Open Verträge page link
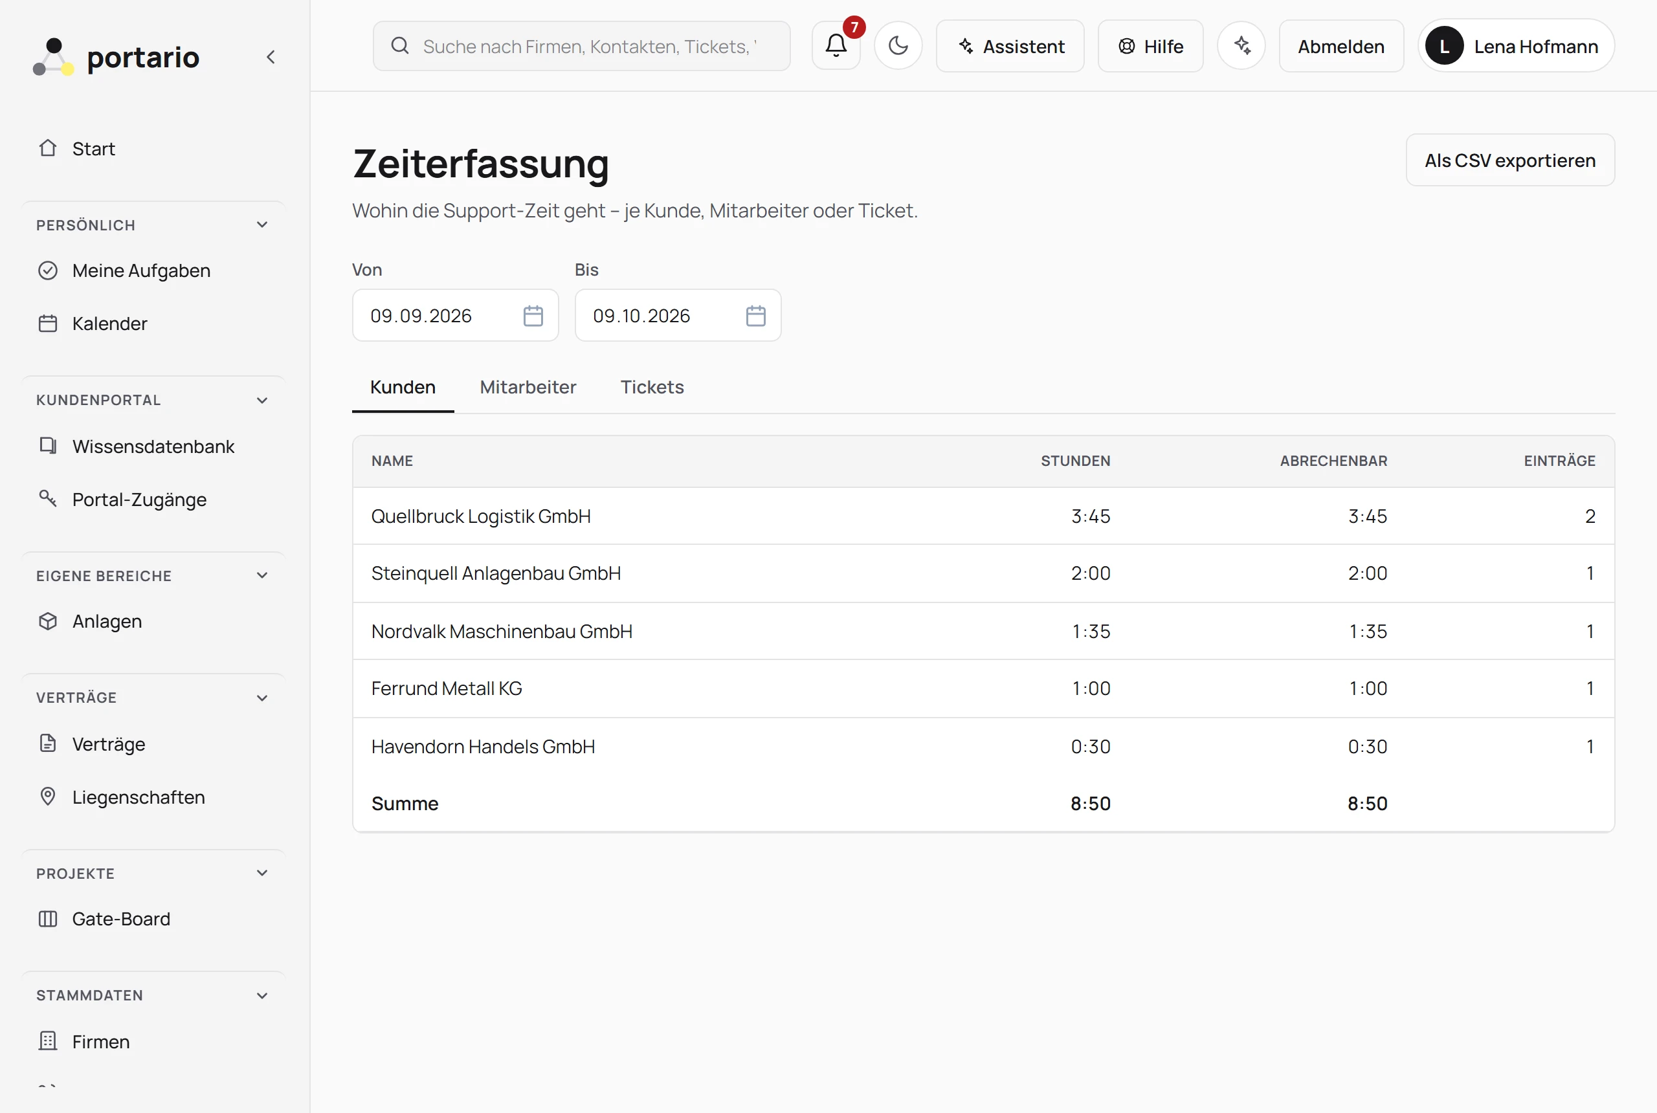1657x1113 pixels. click(x=154, y=744)
